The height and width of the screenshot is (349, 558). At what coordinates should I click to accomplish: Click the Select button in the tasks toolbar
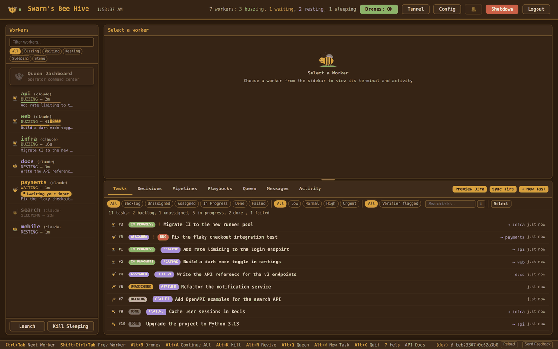pyautogui.click(x=501, y=204)
